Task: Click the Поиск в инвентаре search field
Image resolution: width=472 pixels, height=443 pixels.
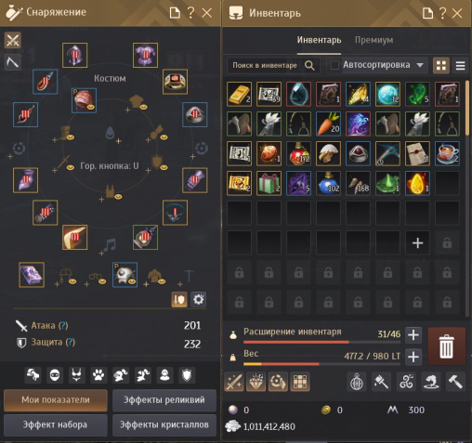Action: pyautogui.click(x=273, y=65)
